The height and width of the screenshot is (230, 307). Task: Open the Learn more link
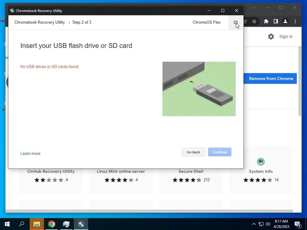pos(30,154)
